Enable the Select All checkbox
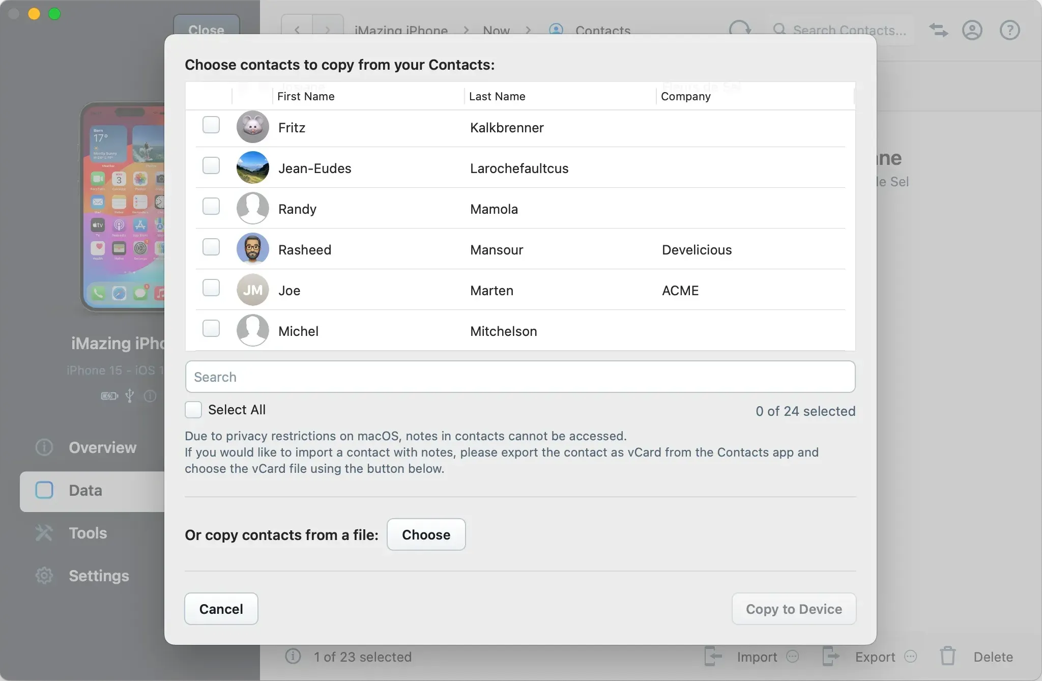 193,409
